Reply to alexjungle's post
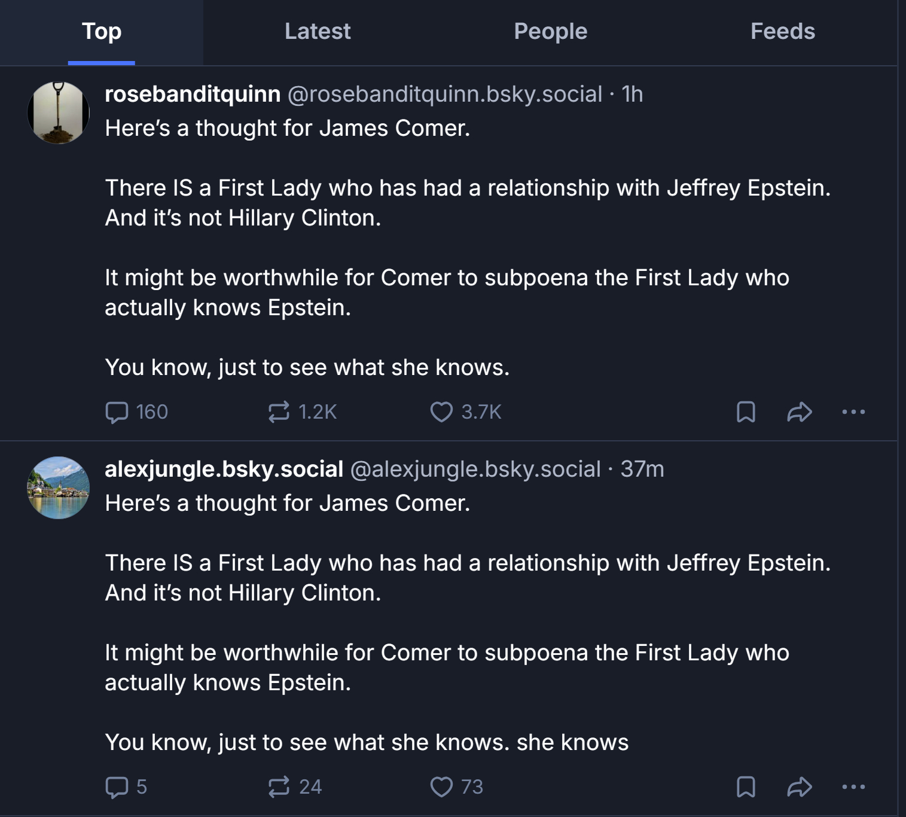The image size is (906, 817). click(117, 787)
